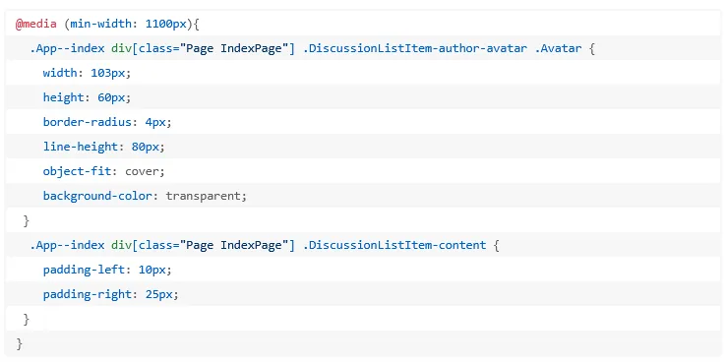This screenshot has height=364, width=726.
Task: Click the closing brace after padding-right line
Action: point(26,319)
